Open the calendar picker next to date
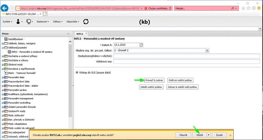263x140 pixels. 142,45
